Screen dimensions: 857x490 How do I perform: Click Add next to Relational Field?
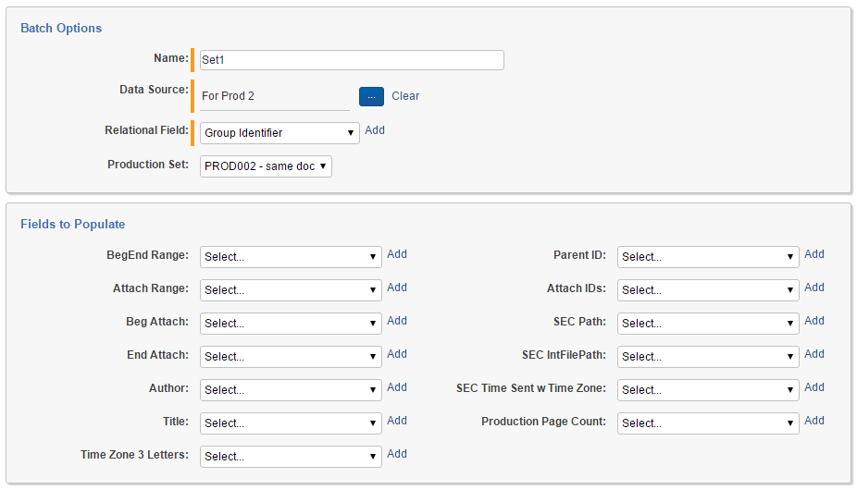pos(375,130)
